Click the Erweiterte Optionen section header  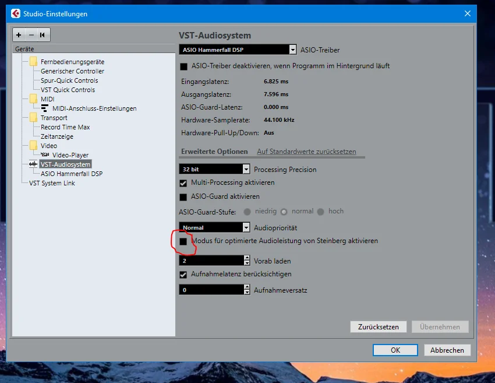(214, 152)
